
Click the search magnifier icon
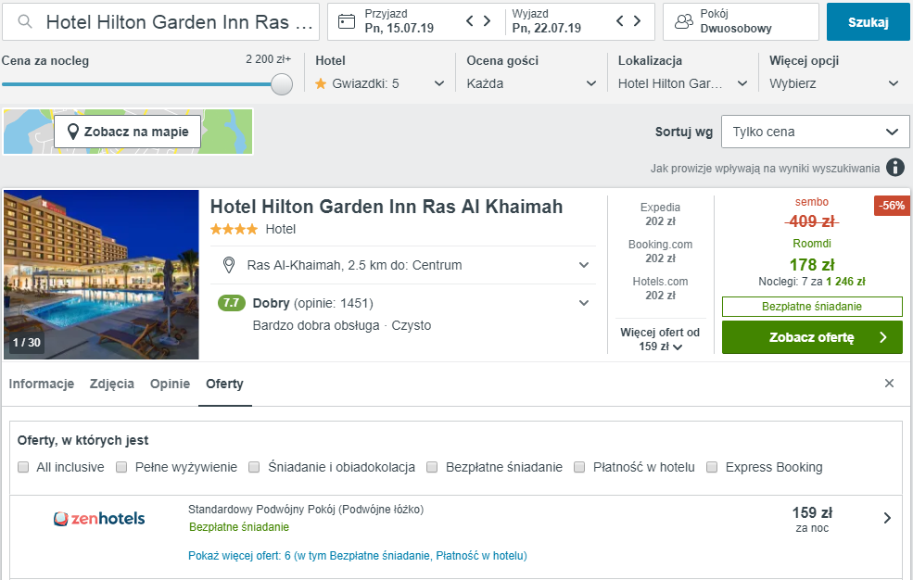click(x=24, y=22)
